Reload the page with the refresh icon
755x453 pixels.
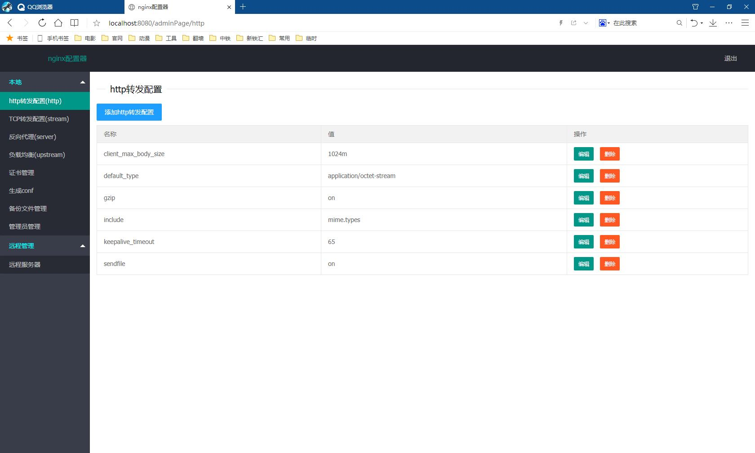click(42, 23)
